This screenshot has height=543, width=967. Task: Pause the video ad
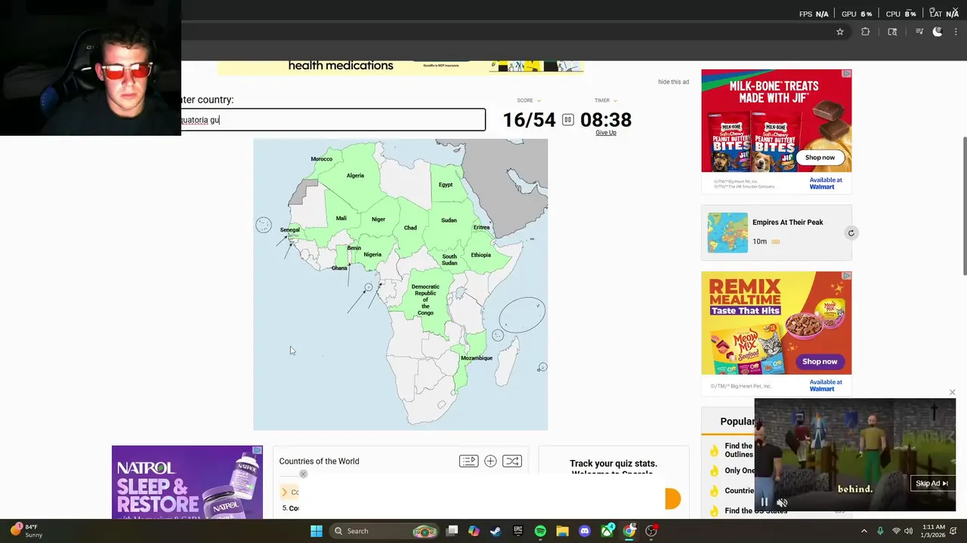(x=764, y=502)
